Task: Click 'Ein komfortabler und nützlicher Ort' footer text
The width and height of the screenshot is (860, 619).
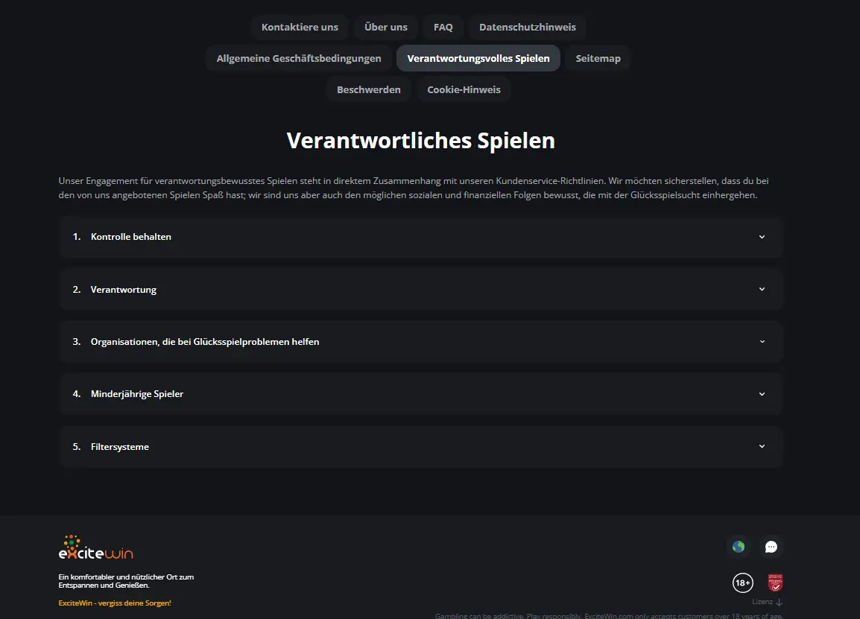Action: (x=126, y=581)
